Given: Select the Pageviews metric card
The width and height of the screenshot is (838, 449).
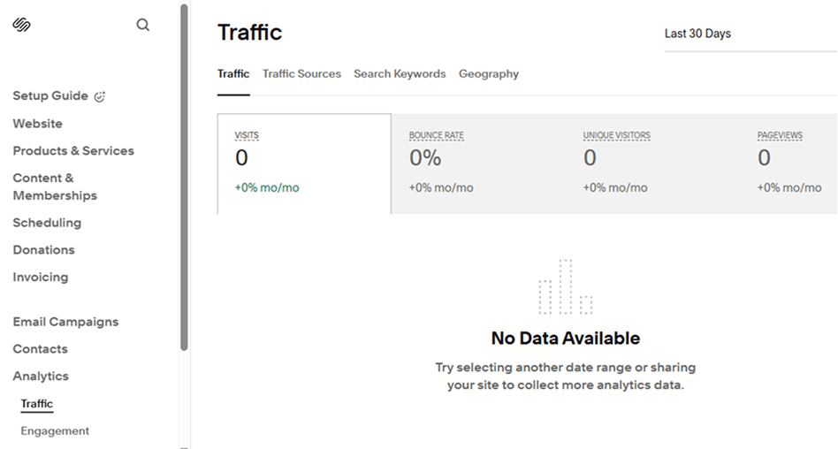Looking at the screenshot, I should click(788, 164).
